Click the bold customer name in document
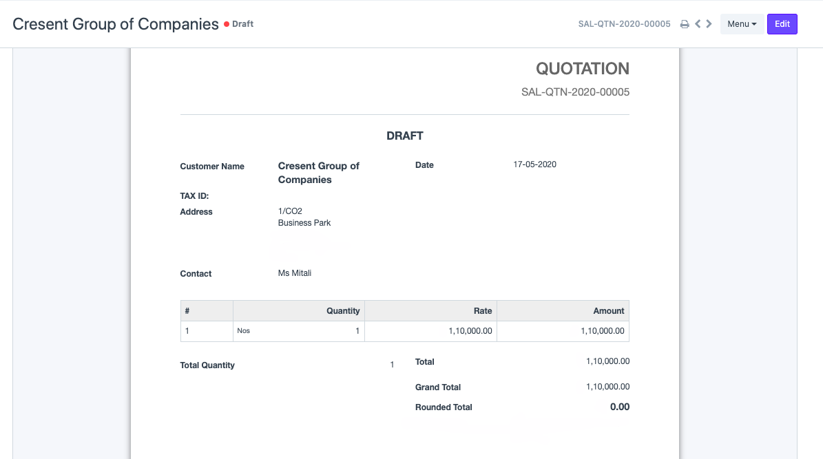The height and width of the screenshot is (459, 823). [x=318, y=173]
